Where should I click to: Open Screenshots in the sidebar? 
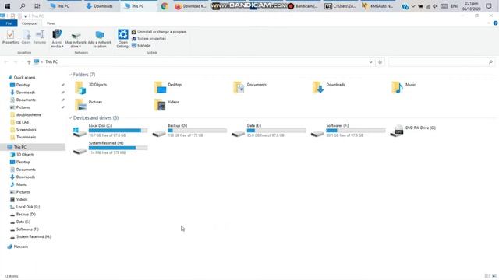[x=26, y=130]
